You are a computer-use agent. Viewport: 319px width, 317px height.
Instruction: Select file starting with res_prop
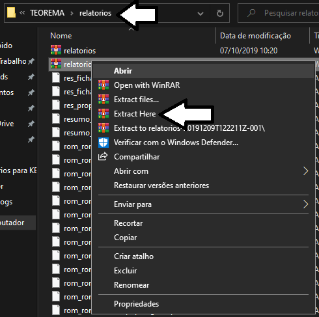click(x=77, y=105)
